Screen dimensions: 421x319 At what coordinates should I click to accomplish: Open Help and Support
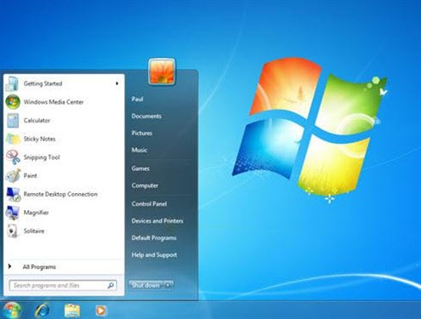[154, 254]
